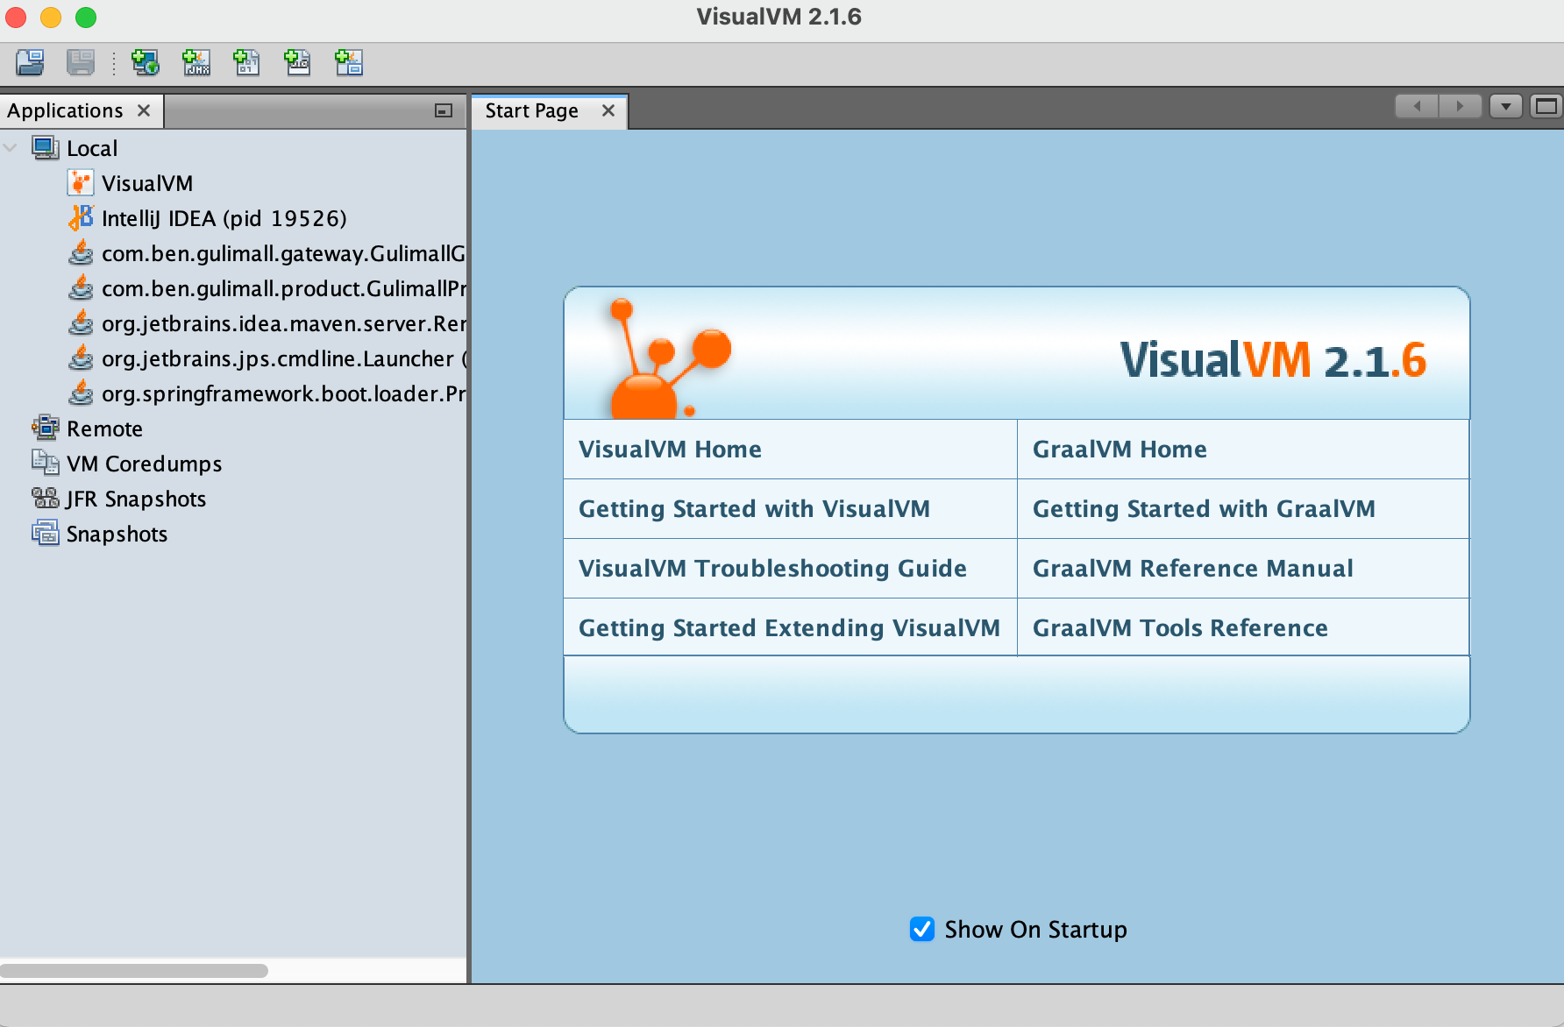
Task: Open the opened documents list dropdown
Action: tap(1506, 107)
